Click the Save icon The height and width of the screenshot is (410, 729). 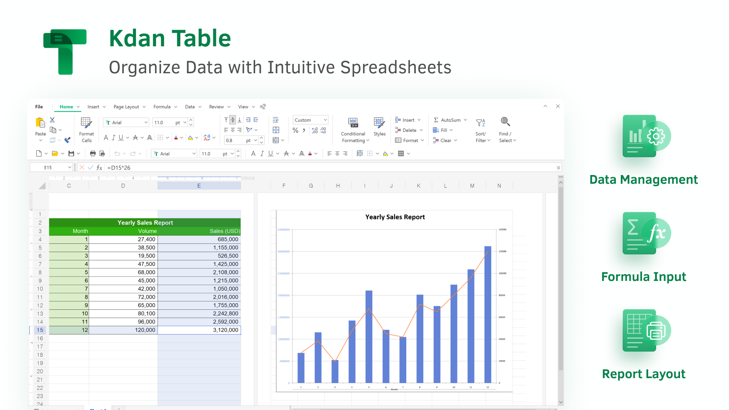72,153
